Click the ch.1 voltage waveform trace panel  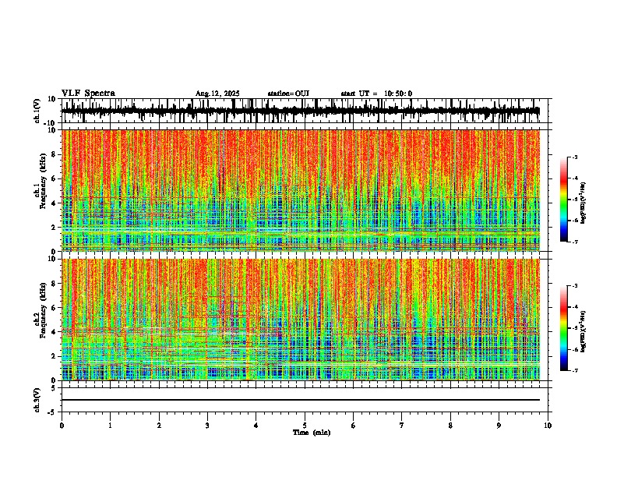tap(305, 111)
